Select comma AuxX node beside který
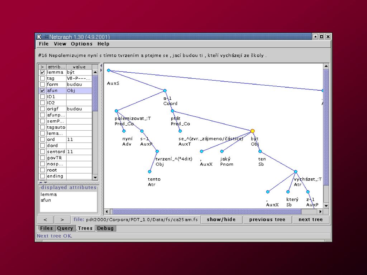Screen dimensions: 367x275 click(x=268, y=192)
